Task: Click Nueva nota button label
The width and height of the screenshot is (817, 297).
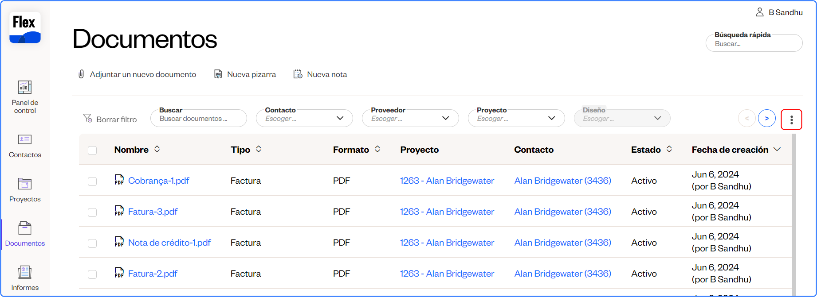Action: click(x=327, y=74)
